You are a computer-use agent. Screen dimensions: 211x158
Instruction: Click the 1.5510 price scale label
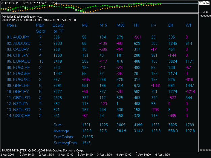(205, 12)
